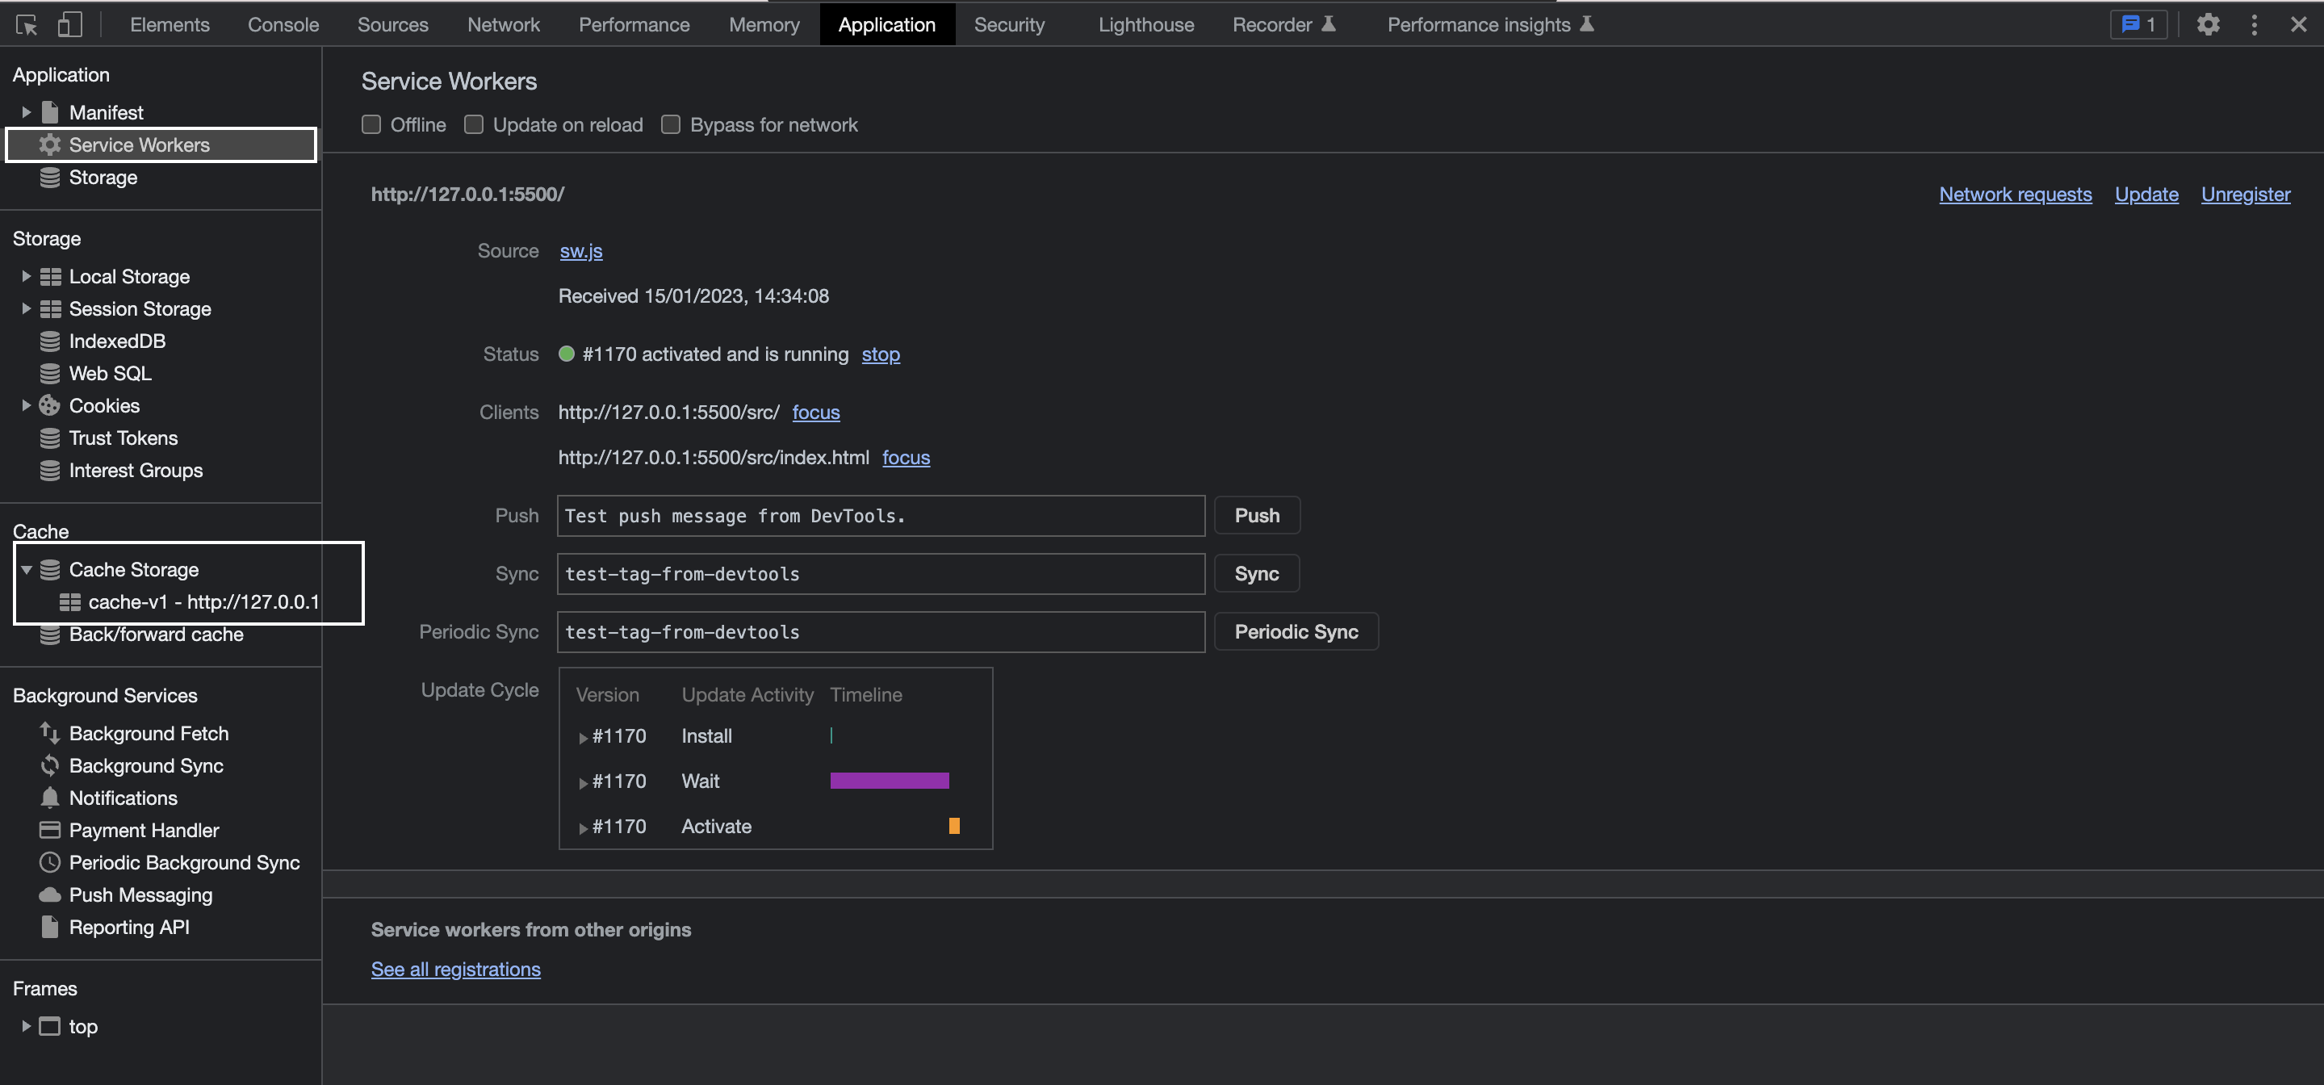Screen dimensions: 2324x1085
Task: Click the stop link beside status
Action: click(x=881, y=354)
